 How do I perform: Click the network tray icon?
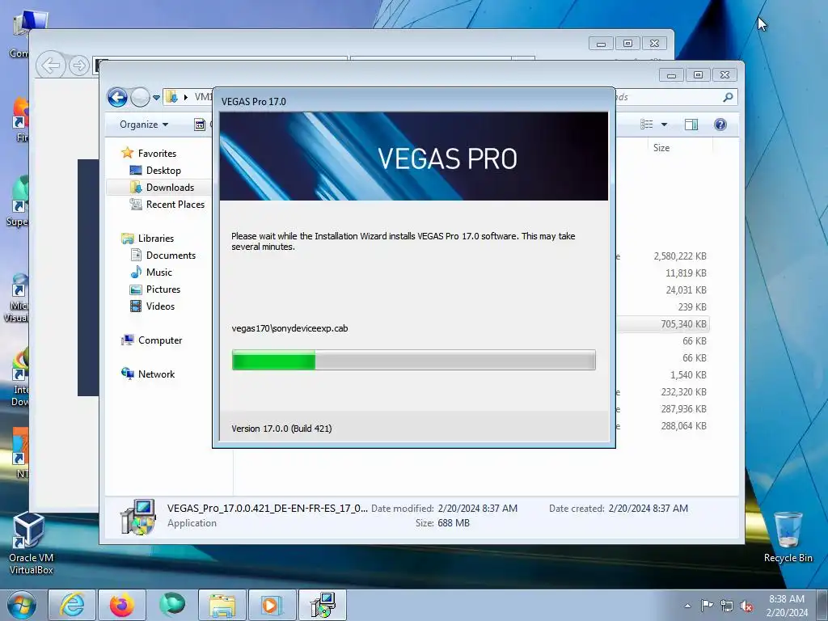[x=727, y=606]
